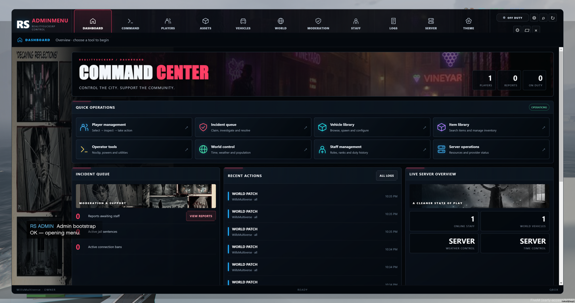Open the Server Weather Control tile
575x303 pixels.
point(444,243)
